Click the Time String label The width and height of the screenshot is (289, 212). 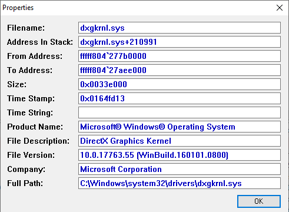[x=30, y=113]
